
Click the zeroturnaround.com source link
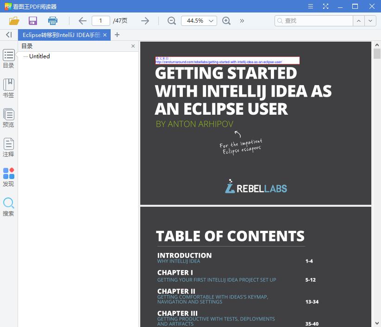point(219,62)
